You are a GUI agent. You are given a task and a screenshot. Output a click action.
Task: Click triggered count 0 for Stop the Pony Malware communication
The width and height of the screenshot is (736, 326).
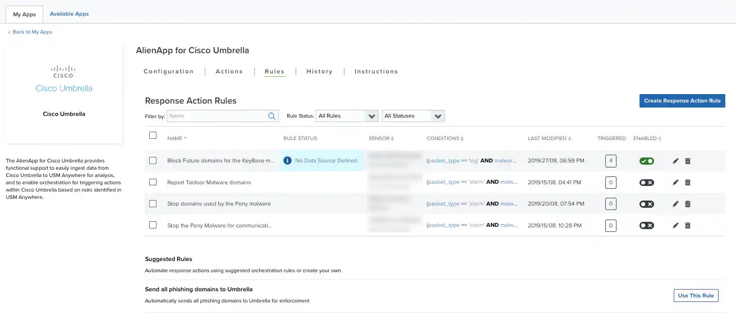click(611, 225)
